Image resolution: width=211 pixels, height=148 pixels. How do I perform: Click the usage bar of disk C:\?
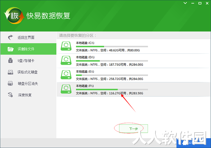click(x=112, y=46)
